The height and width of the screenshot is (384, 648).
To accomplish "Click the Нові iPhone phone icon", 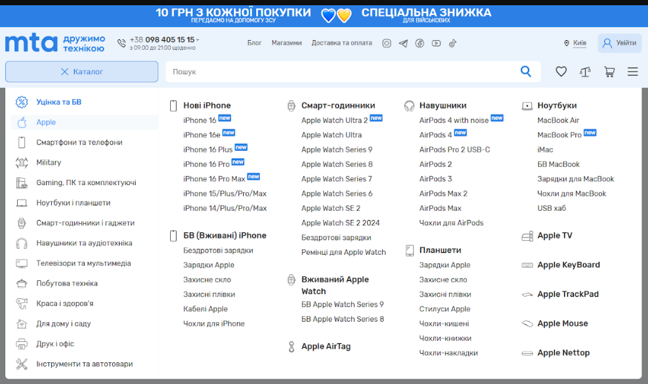I will pos(173,106).
